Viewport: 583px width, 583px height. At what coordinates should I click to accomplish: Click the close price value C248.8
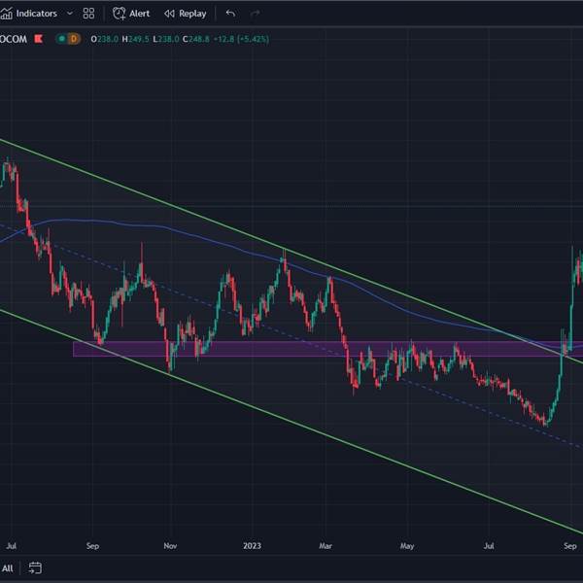pos(196,39)
